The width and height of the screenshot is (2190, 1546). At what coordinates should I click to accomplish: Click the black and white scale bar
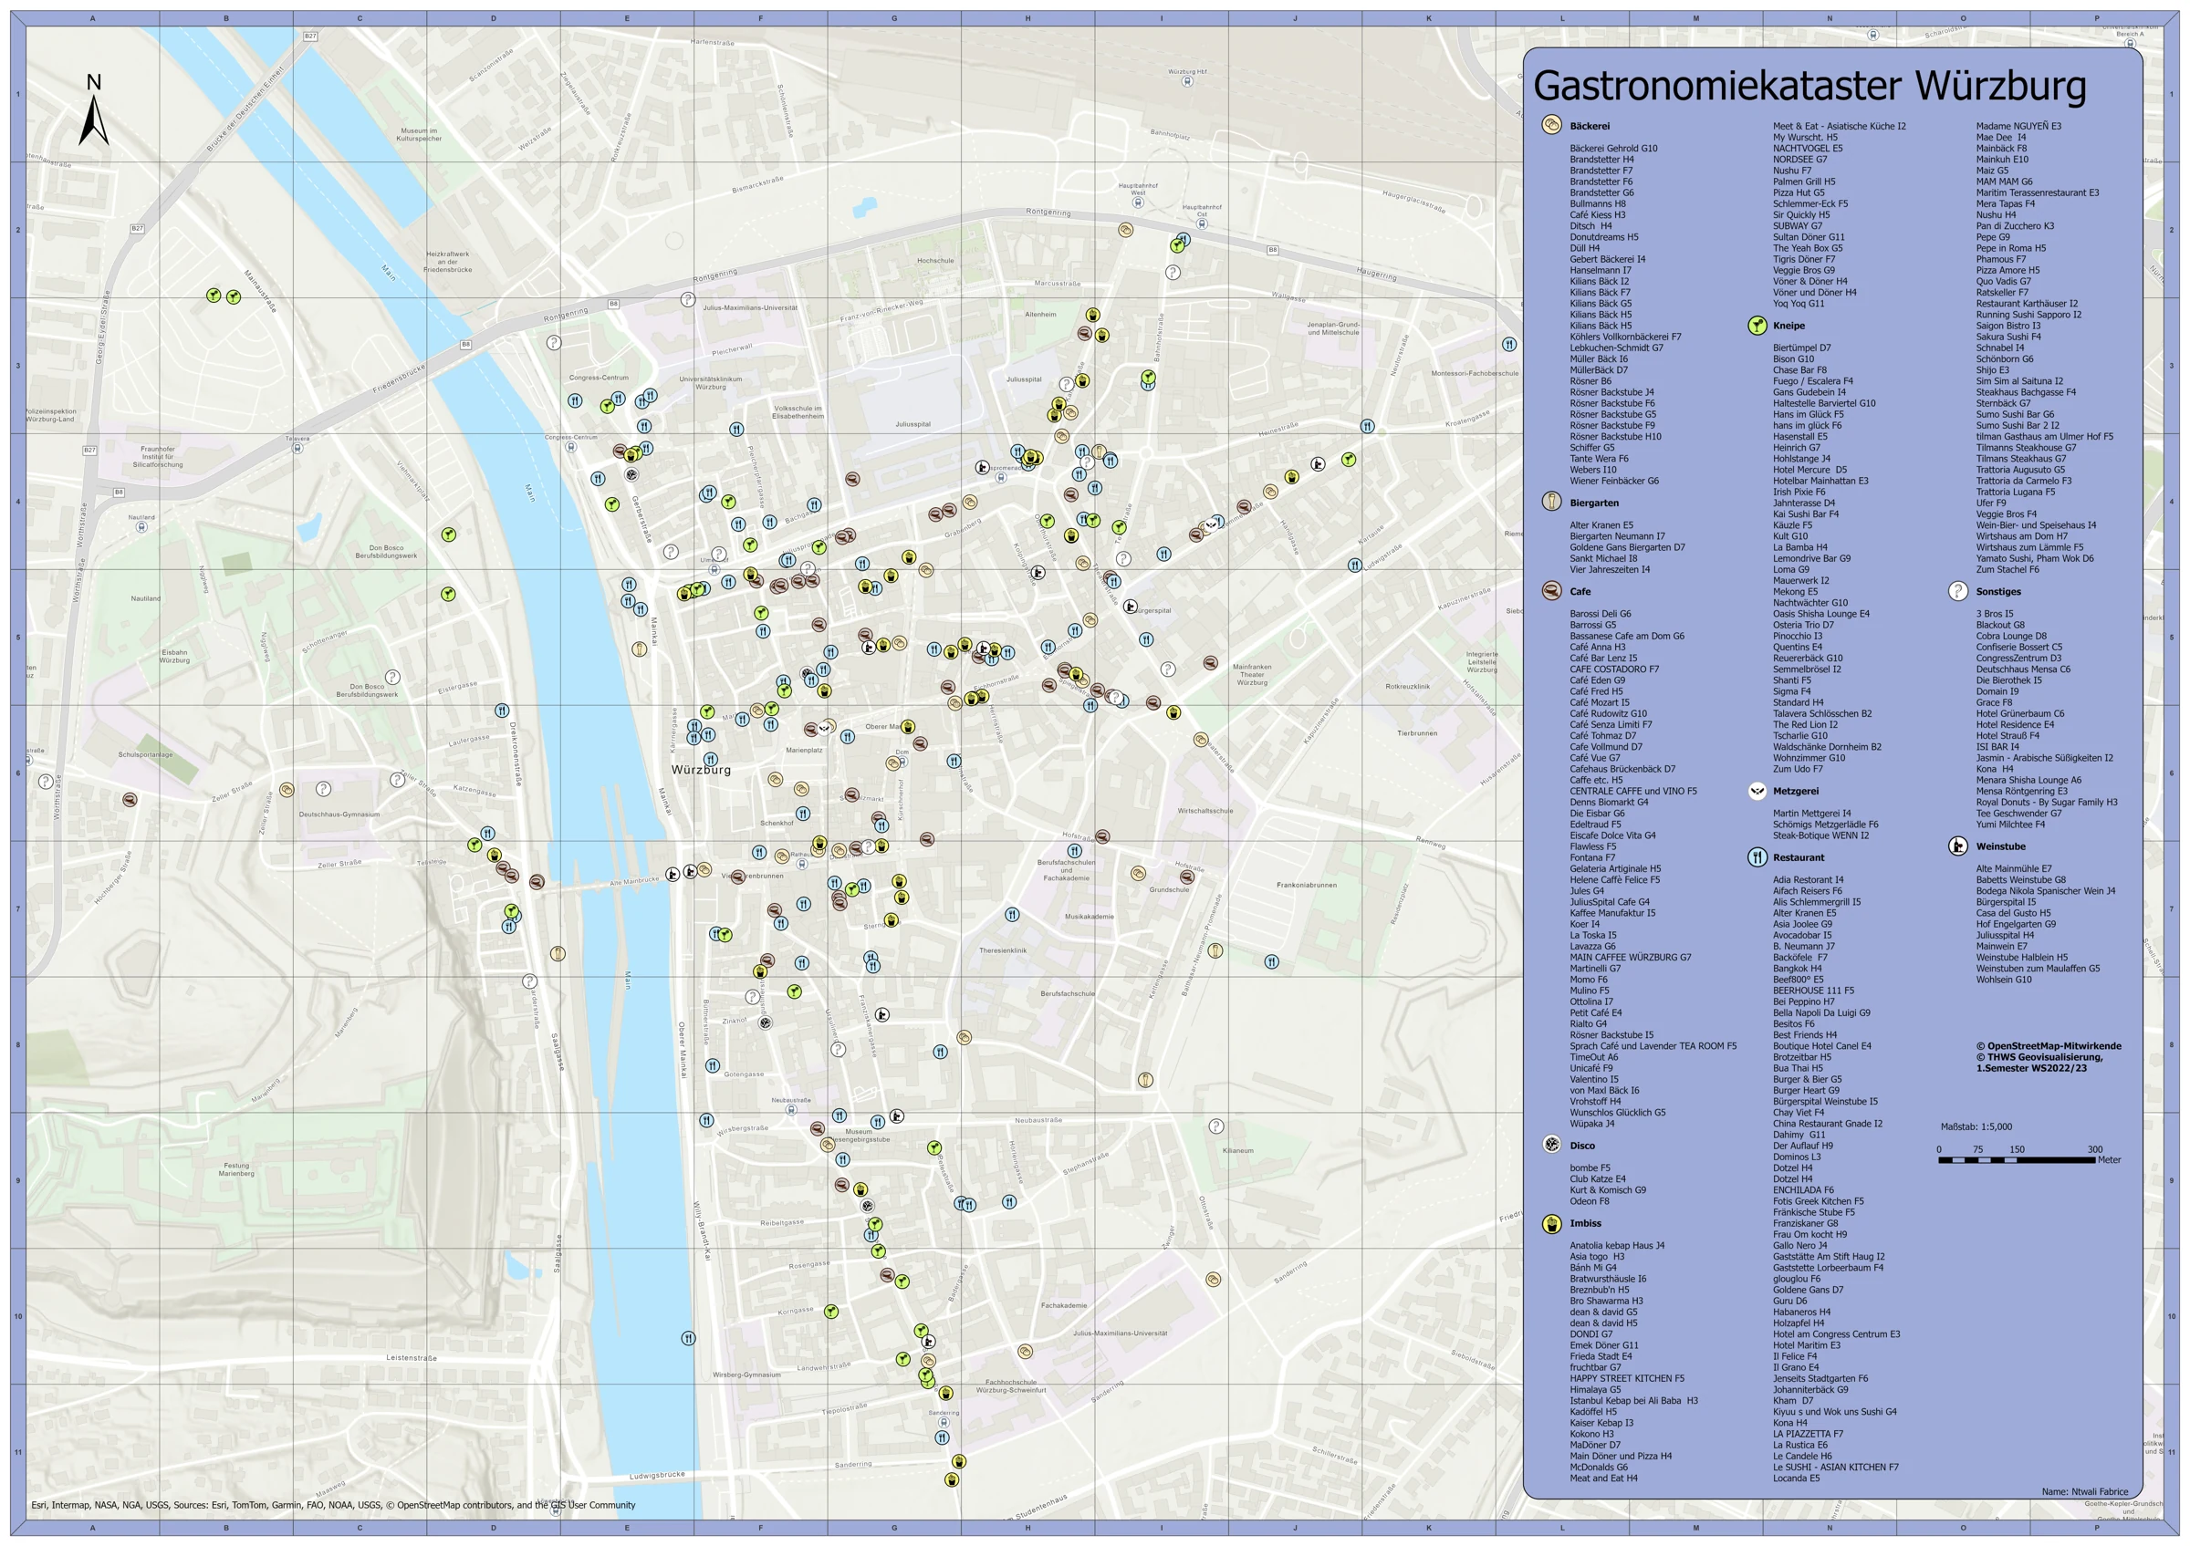coord(2017,1160)
